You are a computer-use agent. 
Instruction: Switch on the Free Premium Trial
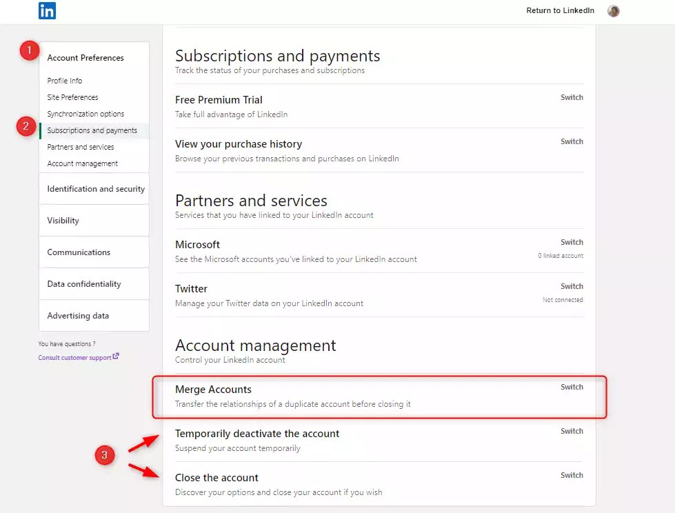pyautogui.click(x=572, y=97)
